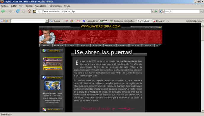Viewport: 204px width, 116px height.
Task: Click the Descubre el poder banner
Action: coord(108,109)
